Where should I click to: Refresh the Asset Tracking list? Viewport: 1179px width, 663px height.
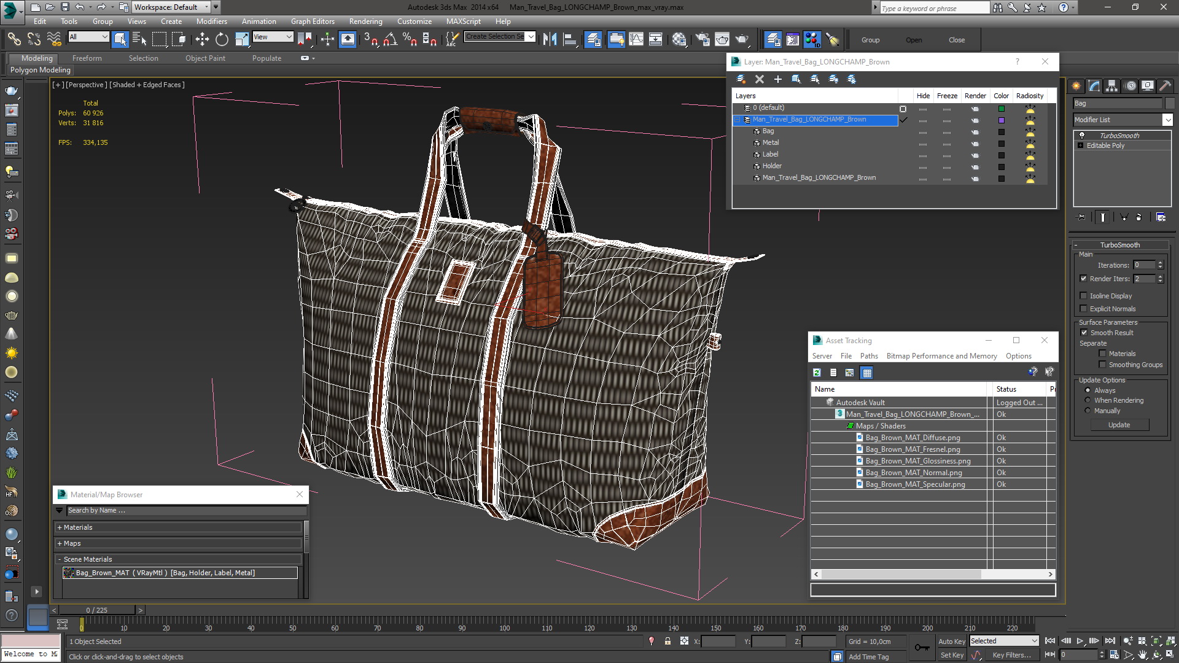[x=817, y=373]
